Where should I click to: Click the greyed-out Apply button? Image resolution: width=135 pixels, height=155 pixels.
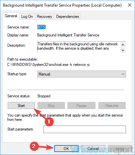pos(120,149)
